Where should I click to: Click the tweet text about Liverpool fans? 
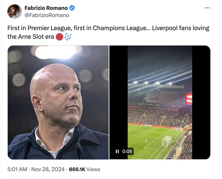point(108,28)
